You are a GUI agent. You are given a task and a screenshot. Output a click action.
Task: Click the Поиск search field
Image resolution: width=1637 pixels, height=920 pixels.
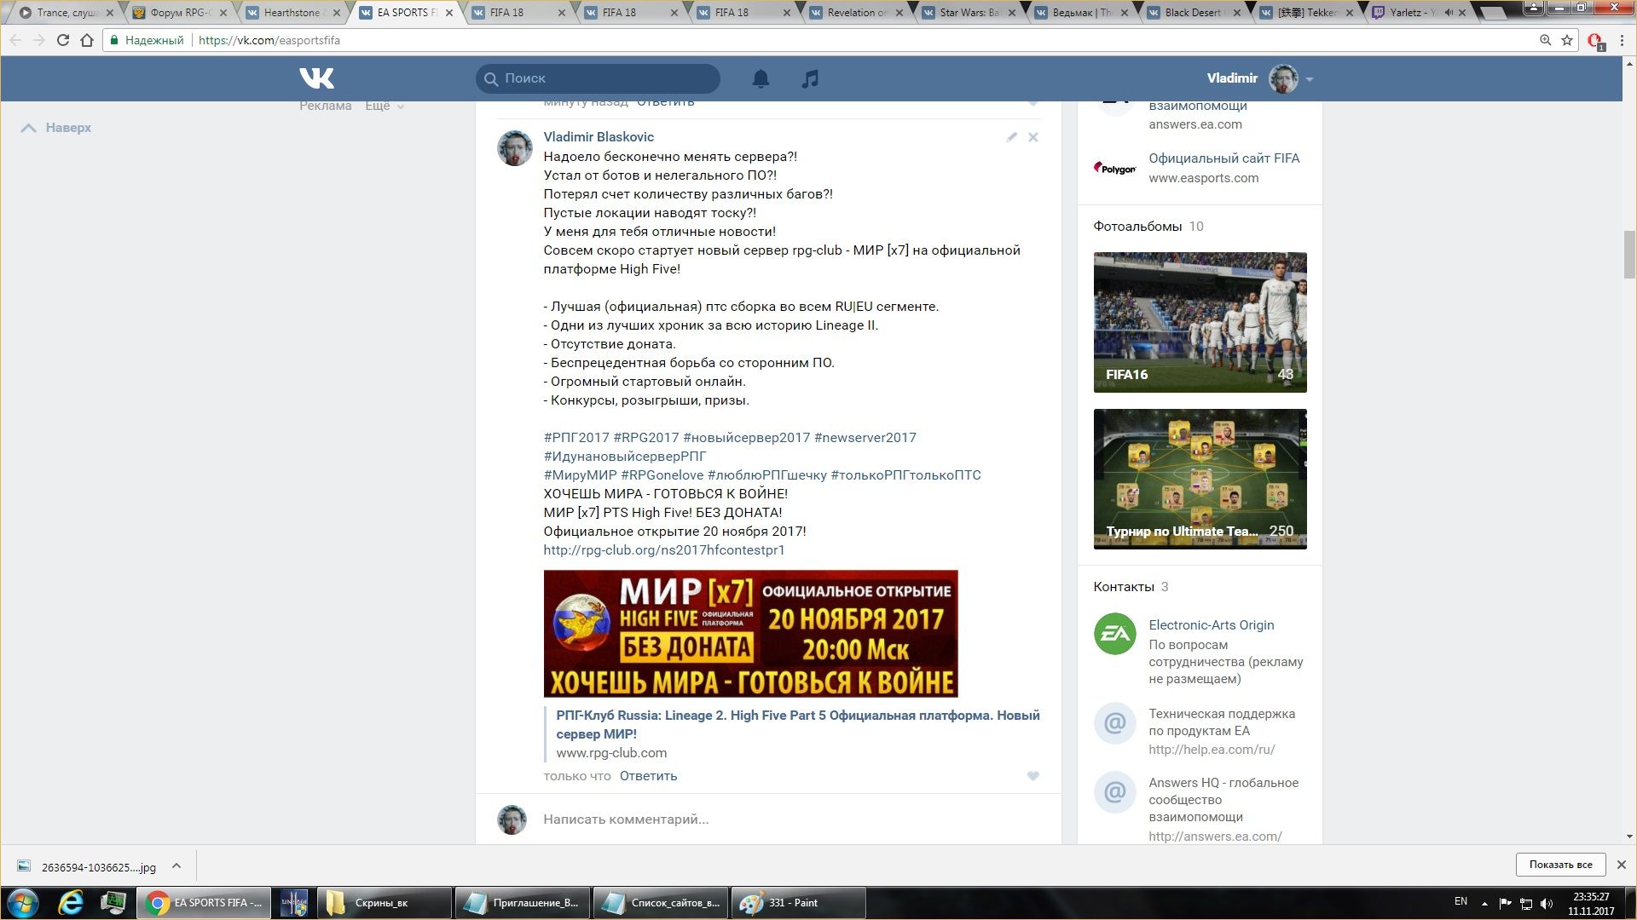click(x=598, y=78)
